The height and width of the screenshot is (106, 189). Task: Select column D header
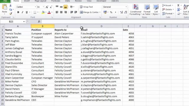[x=102, y=26]
